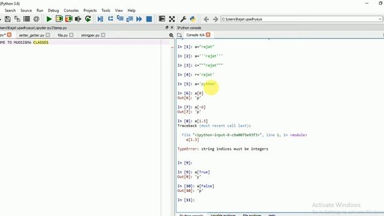The width and height of the screenshot is (384, 216).
Task: Open the Source menu
Action: pyautogui.click(x=26, y=11)
